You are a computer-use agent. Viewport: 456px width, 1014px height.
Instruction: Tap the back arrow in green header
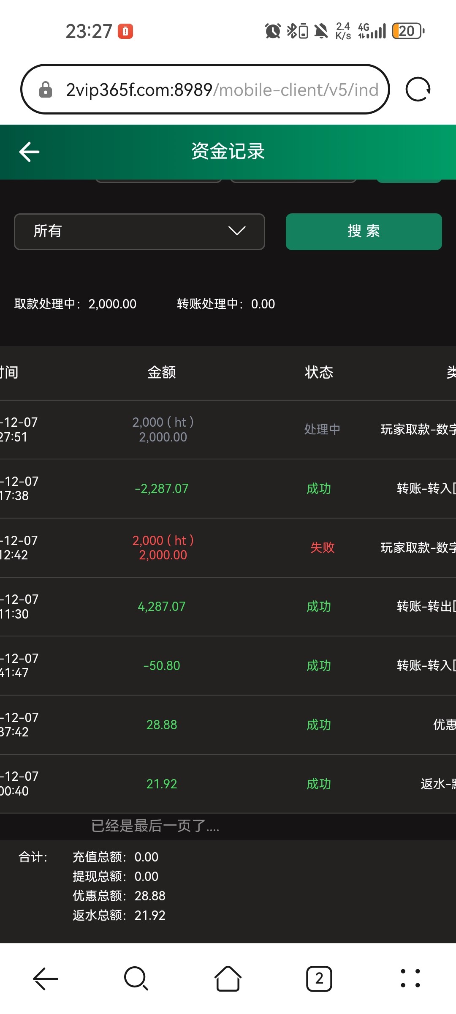(29, 152)
